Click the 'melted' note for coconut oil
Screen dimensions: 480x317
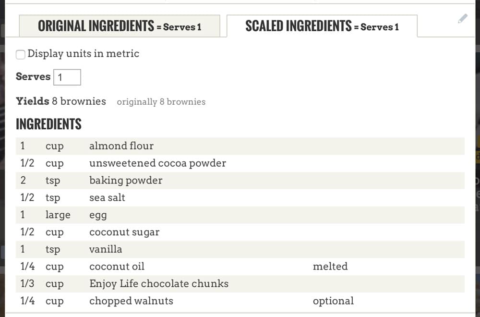coord(330,266)
